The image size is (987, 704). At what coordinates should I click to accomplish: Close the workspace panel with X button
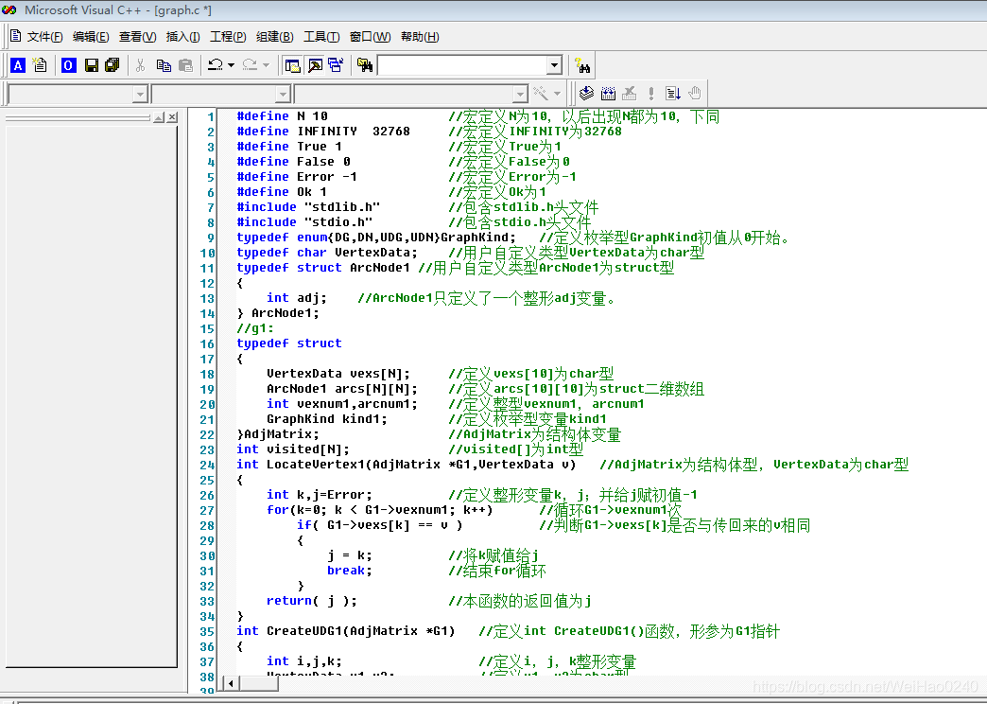172,117
